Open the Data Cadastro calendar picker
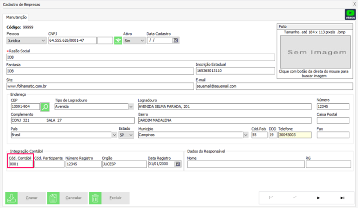 pyautogui.click(x=176, y=41)
